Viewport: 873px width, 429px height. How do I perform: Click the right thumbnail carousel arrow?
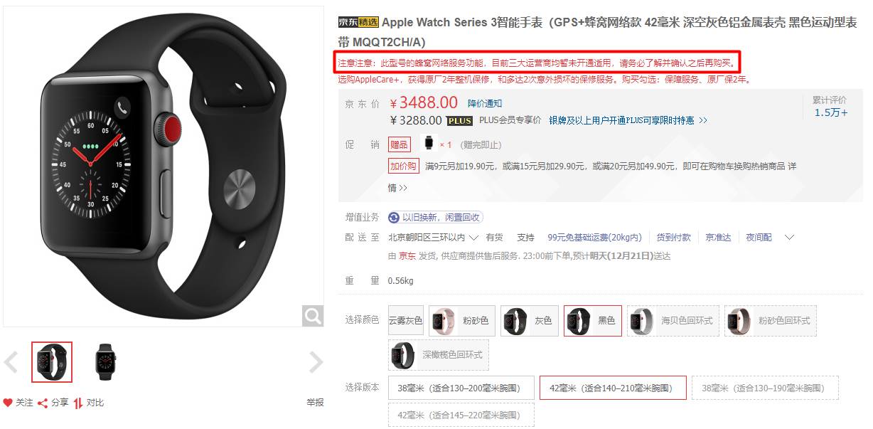(316, 362)
